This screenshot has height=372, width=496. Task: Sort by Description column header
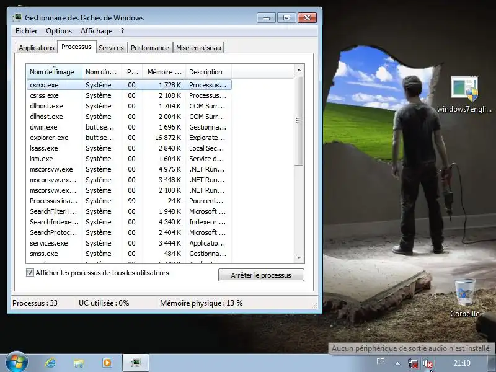pos(209,72)
